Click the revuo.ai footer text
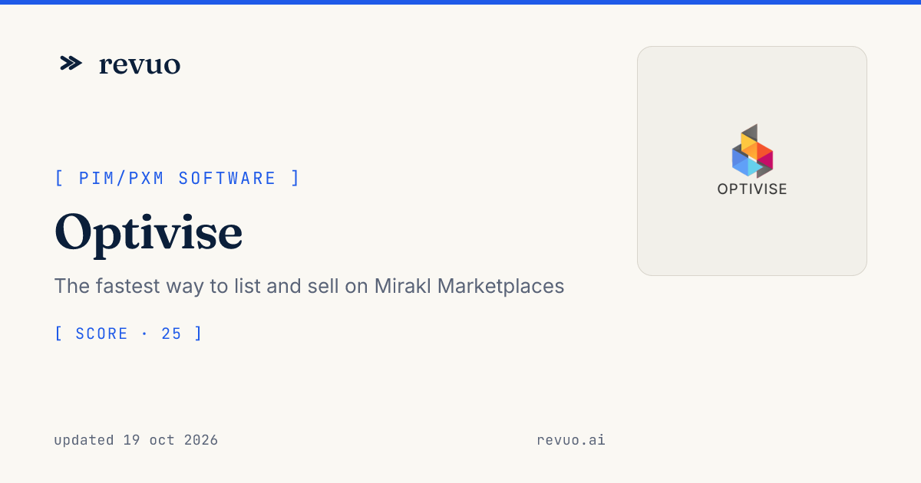 coord(571,440)
